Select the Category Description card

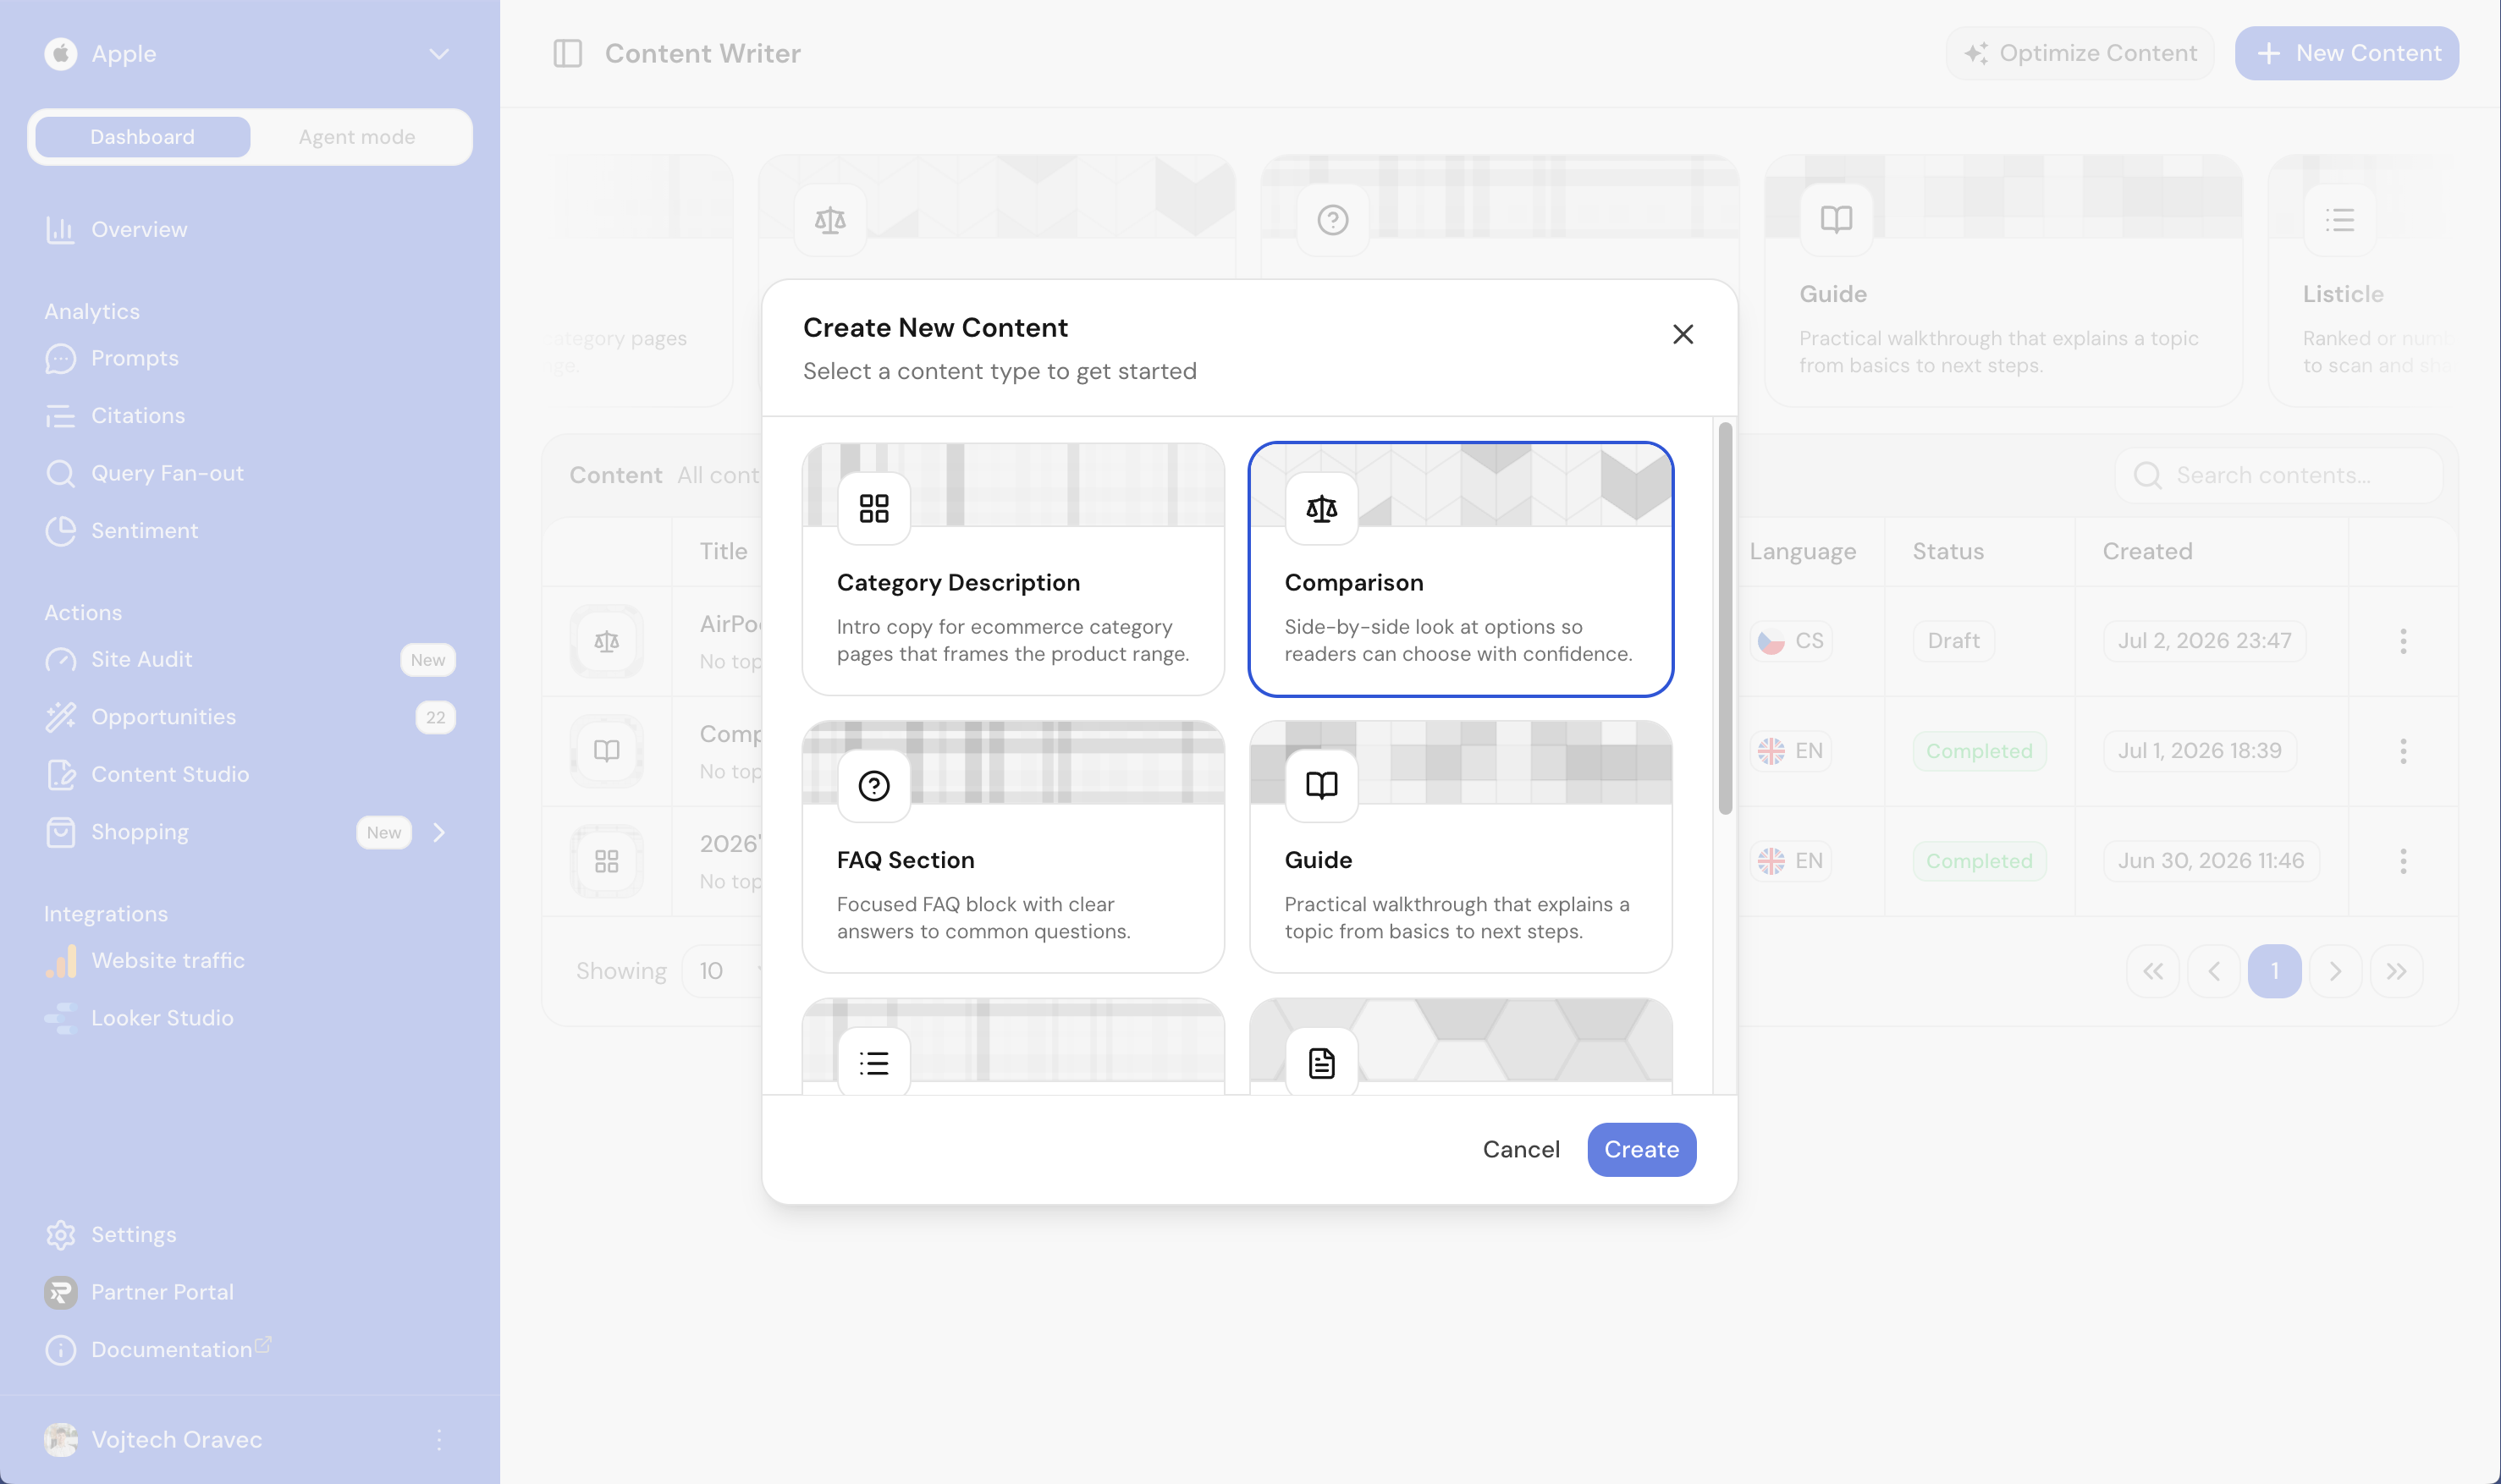click(x=1012, y=569)
